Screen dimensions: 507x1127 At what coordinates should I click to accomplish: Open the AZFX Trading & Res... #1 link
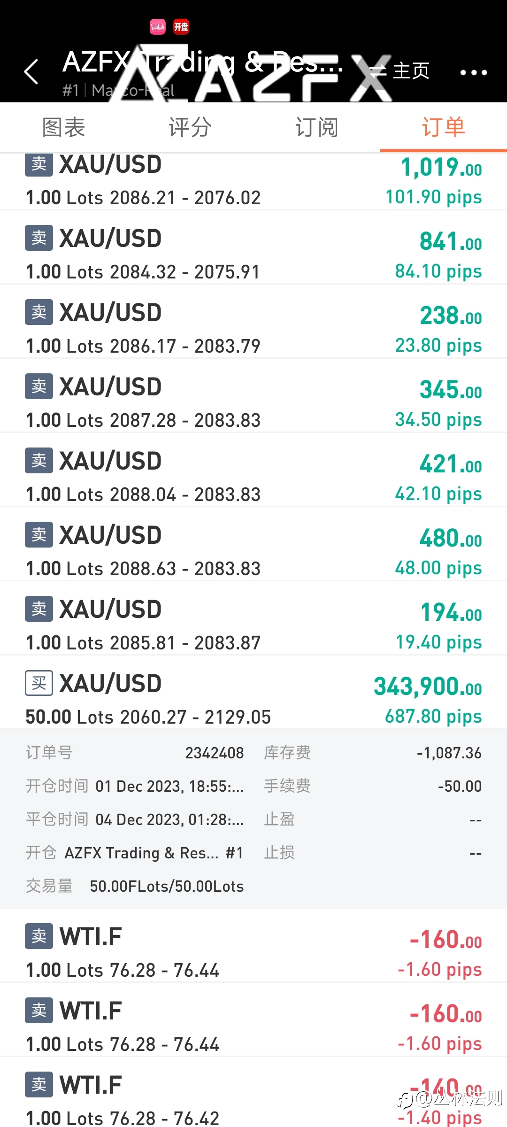click(x=154, y=853)
